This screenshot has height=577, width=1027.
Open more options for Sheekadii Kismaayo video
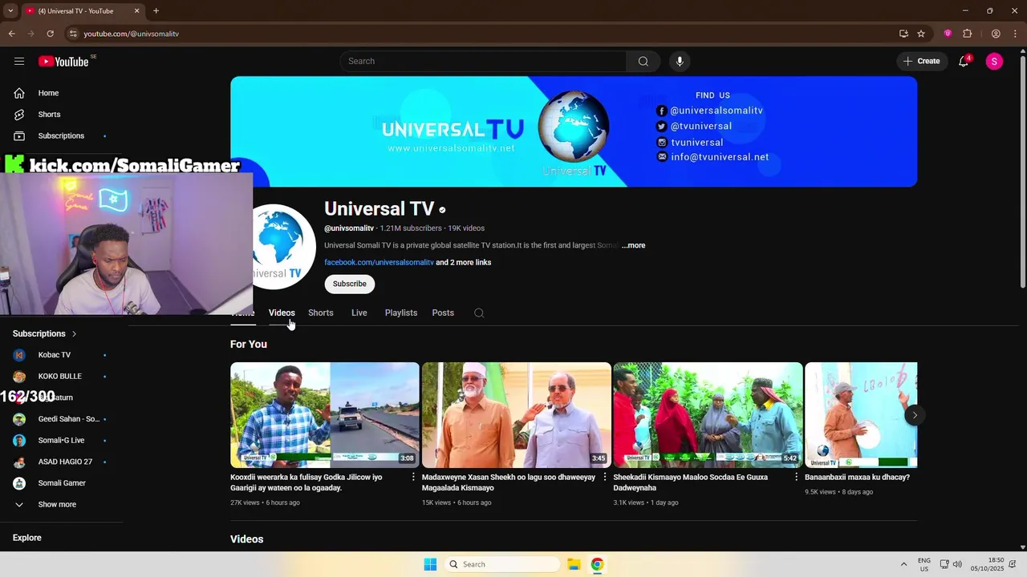797,477
